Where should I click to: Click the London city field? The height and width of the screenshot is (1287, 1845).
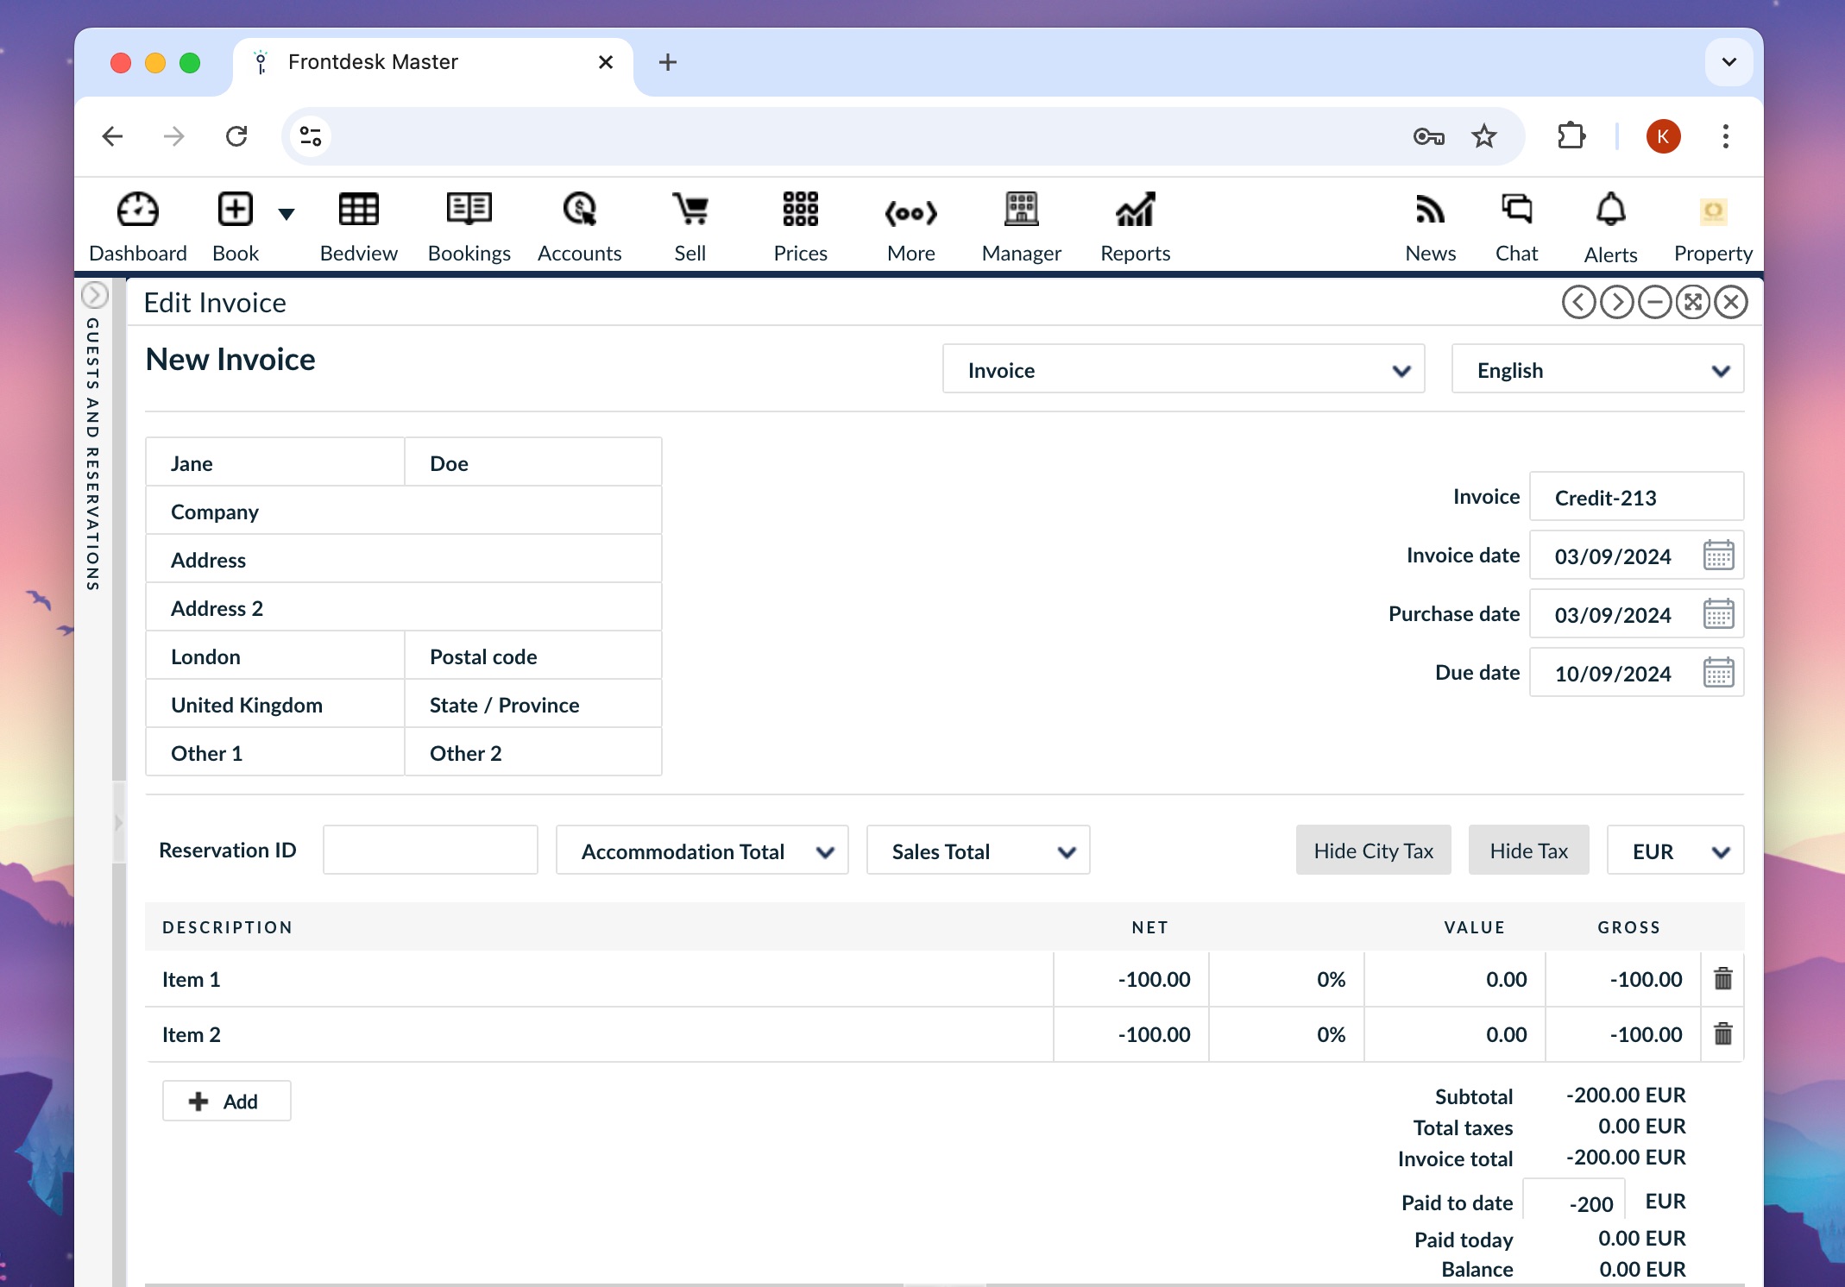click(x=274, y=656)
